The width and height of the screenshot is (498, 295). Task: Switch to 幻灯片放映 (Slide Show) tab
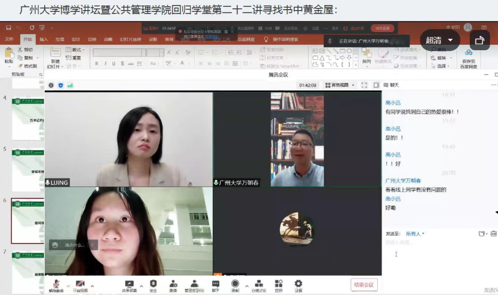click(130, 39)
